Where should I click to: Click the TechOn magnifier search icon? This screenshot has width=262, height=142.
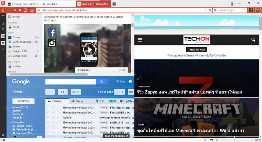[253, 40]
